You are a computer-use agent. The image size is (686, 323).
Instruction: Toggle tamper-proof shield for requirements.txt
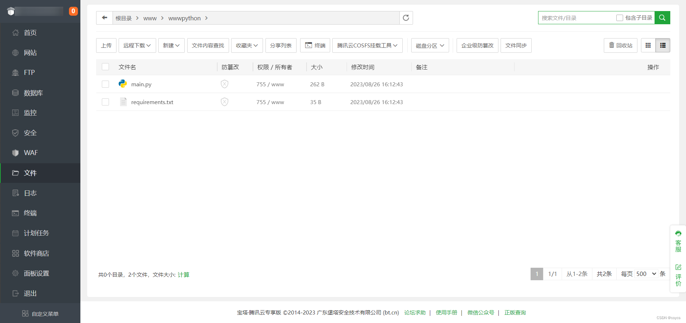[224, 102]
